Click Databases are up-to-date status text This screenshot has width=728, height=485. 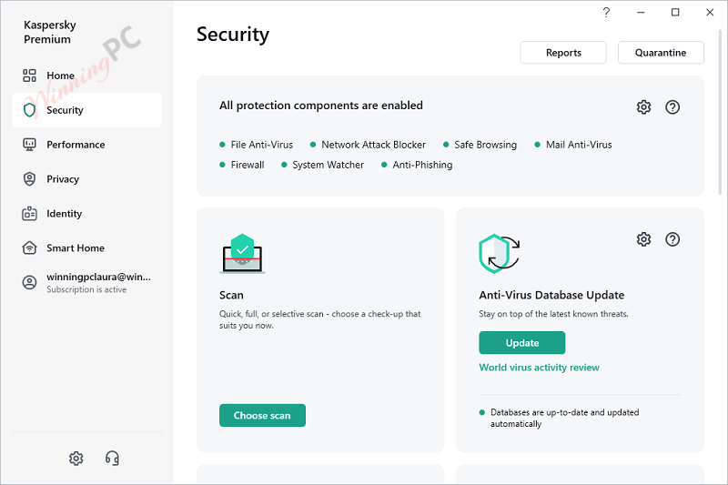coord(564,418)
